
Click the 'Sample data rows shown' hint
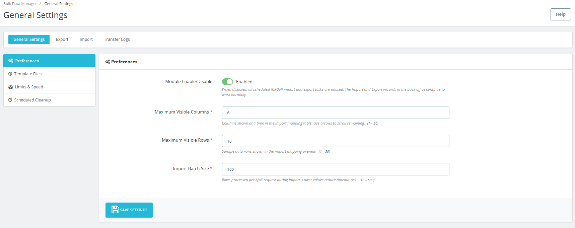point(269,152)
